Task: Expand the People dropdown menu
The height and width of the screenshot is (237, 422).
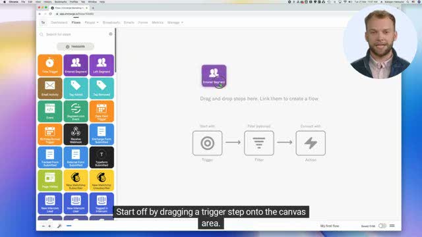Action: [92, 22]
